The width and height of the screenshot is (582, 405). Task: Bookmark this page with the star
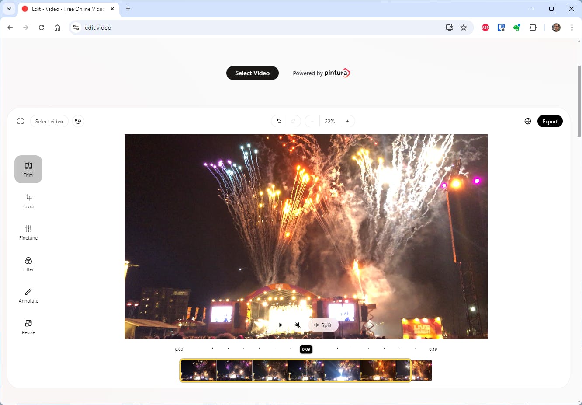[x=464, y=28]
